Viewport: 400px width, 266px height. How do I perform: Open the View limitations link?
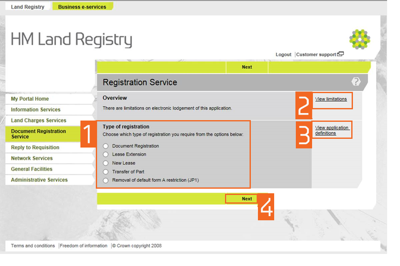tap(331, 99)
